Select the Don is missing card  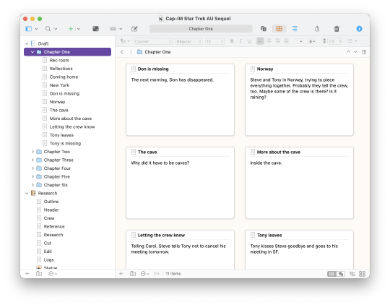coord(180,100)
